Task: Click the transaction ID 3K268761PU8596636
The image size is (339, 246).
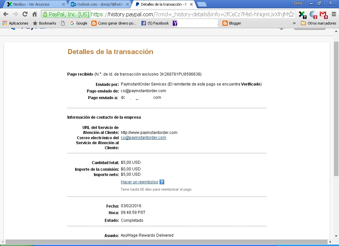Action: (180, 74)
